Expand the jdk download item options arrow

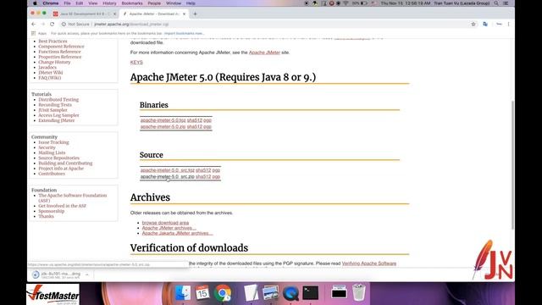(87, 274)
